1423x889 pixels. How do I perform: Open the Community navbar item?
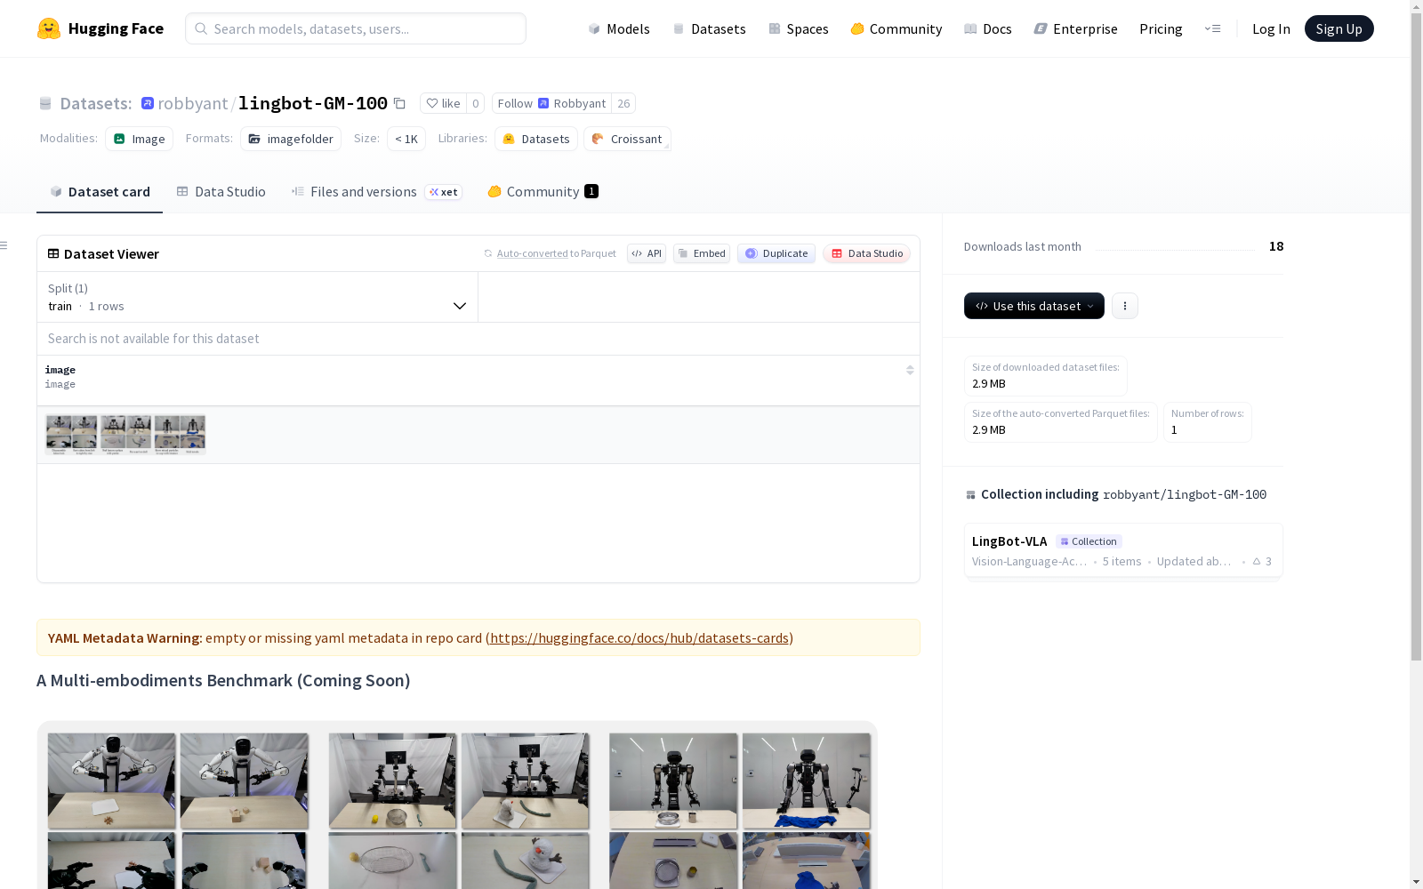896,28
